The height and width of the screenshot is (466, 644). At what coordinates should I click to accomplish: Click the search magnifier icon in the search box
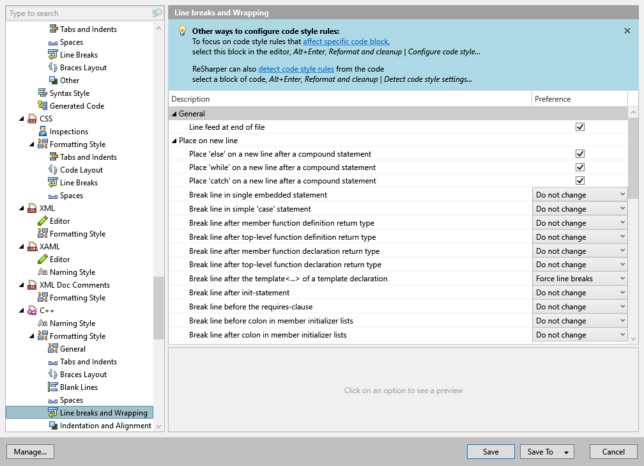(157, 13)
